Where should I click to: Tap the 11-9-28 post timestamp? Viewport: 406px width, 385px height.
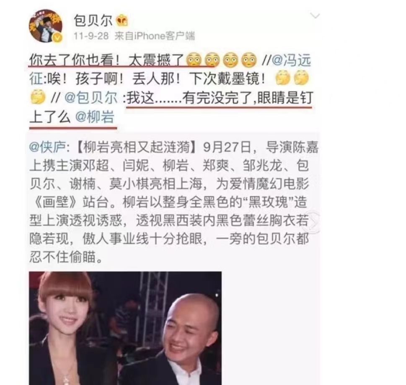point(91,36)
